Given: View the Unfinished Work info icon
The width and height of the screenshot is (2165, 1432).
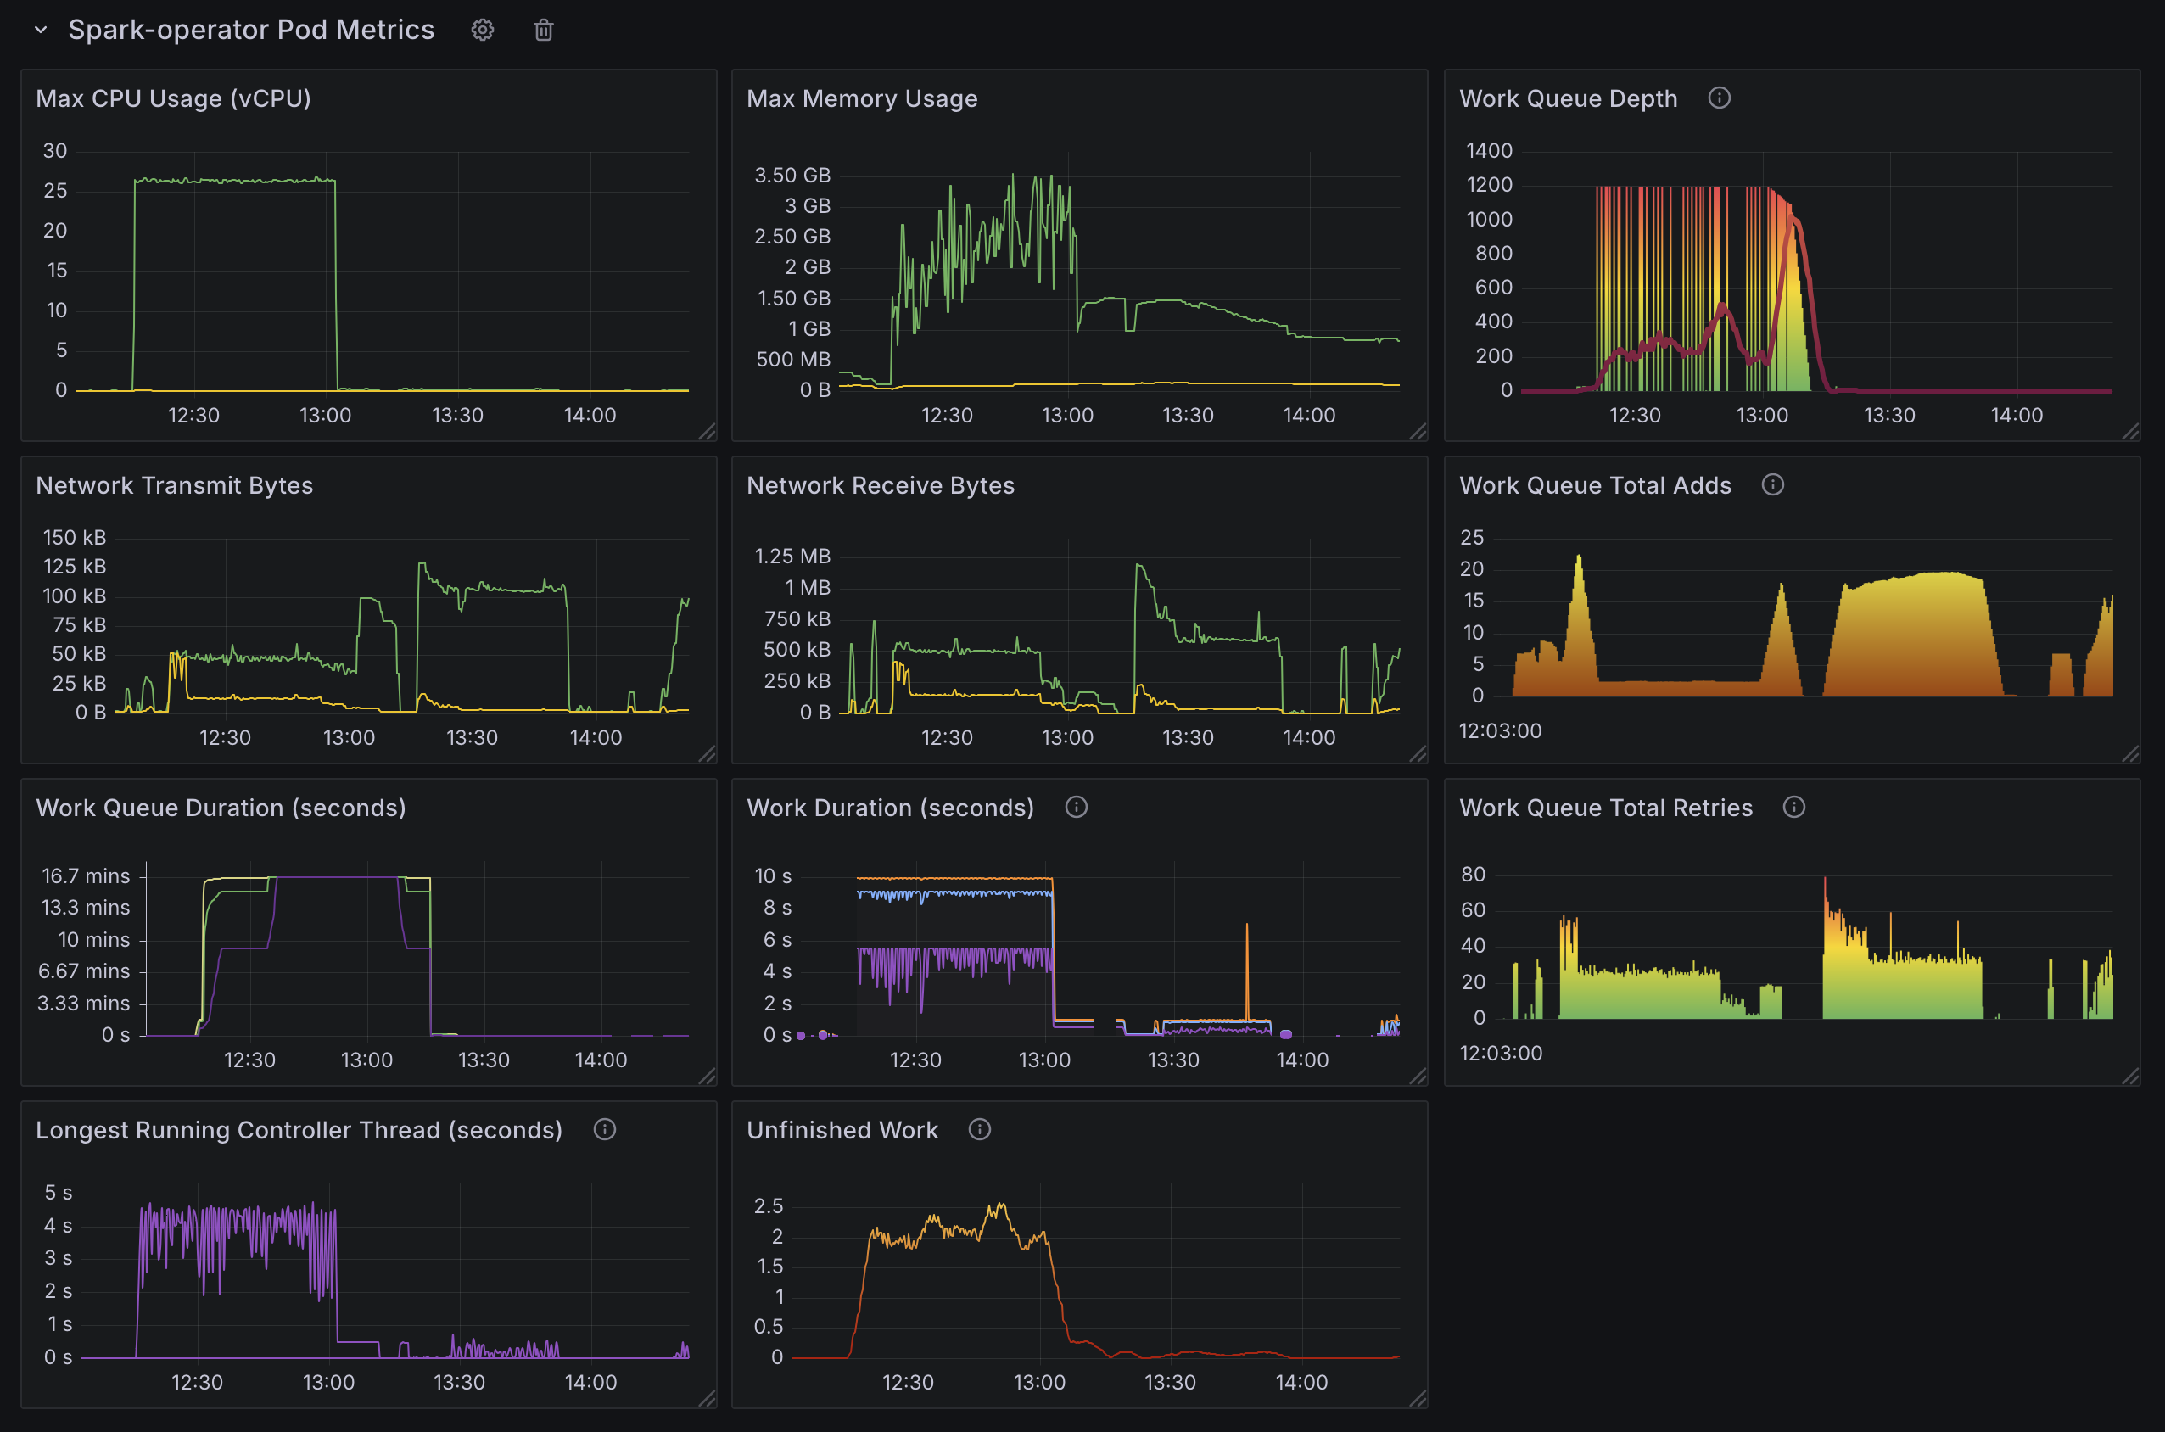Looking at the screenshot, I should point(979,1130).
